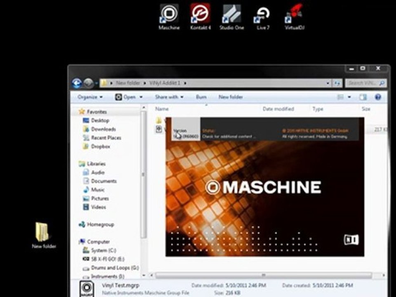Launch the Live 7 desktop shortcut
This screenshot has width=396, height=297.
click(x=262, y=14)
